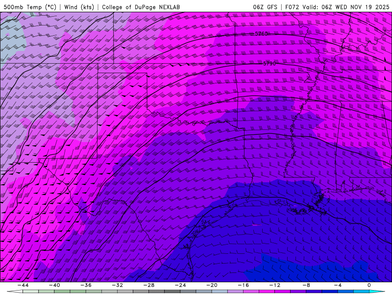Select the -4 colorbar tick label

pyautogui.click(x=338, y=285)
